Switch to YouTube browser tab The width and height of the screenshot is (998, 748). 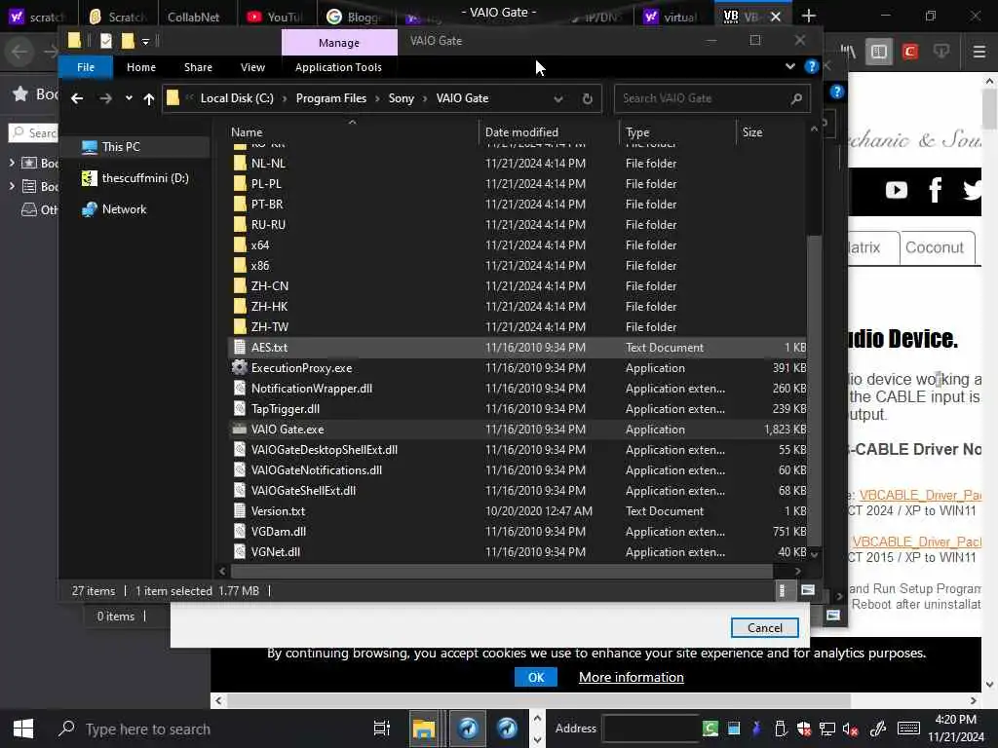tap(276, 17)
